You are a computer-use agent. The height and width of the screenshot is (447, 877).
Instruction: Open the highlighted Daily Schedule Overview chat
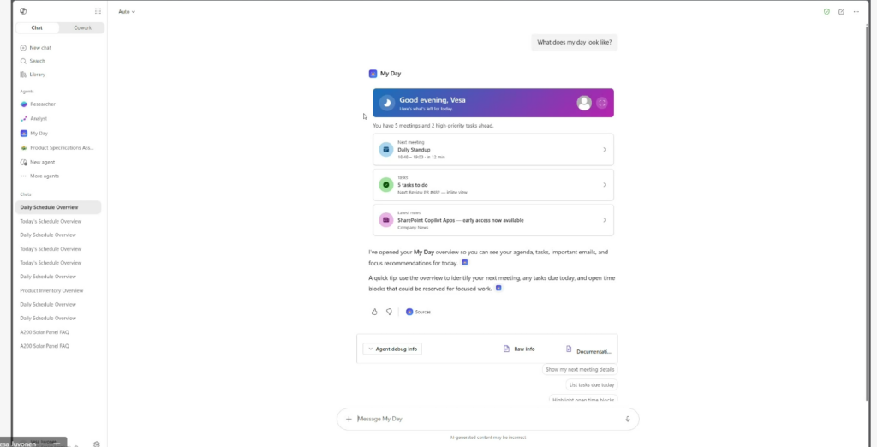tap(58, 207)
